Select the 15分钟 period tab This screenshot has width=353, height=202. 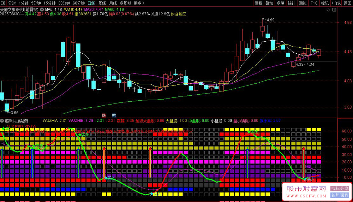[x=49, y=3]
